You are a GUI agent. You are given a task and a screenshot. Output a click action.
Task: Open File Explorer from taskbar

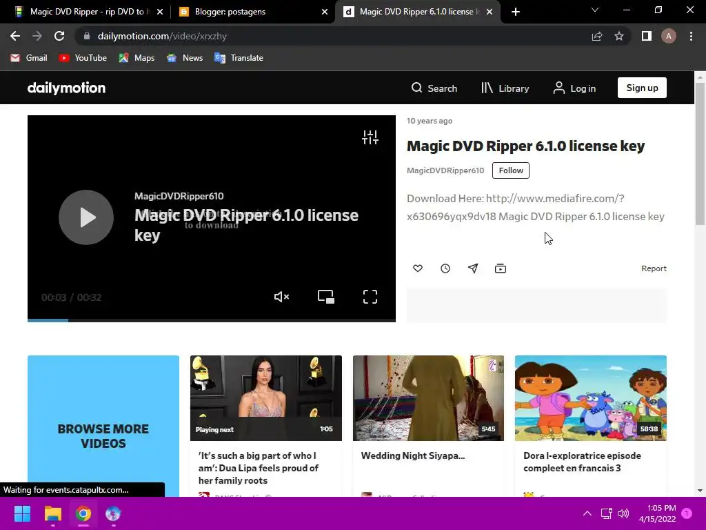coord(52,513)
